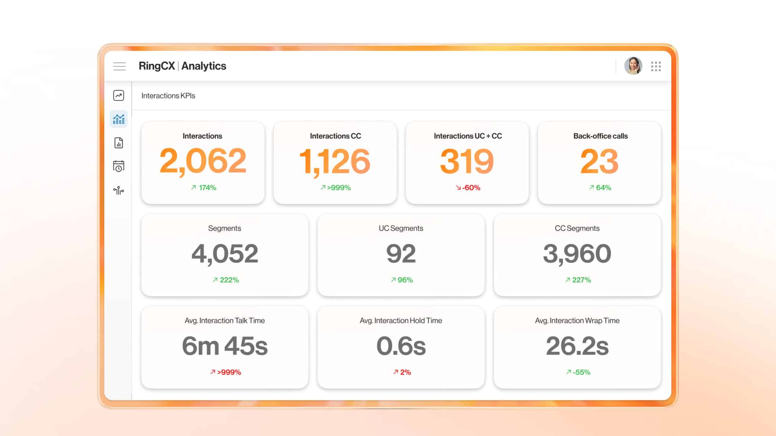Click the RingCX Analytics logo title
Image resolution: width=776 pixels, height=436 pixels.
(x=182, y=66)
